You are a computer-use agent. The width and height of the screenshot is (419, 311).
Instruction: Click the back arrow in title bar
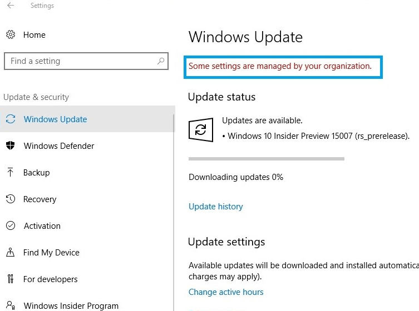pyautogui.click(x=11, y=6)
